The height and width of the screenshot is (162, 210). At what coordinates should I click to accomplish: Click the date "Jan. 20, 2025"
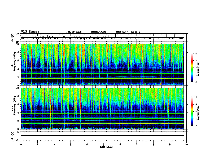[x=74, y=32]
